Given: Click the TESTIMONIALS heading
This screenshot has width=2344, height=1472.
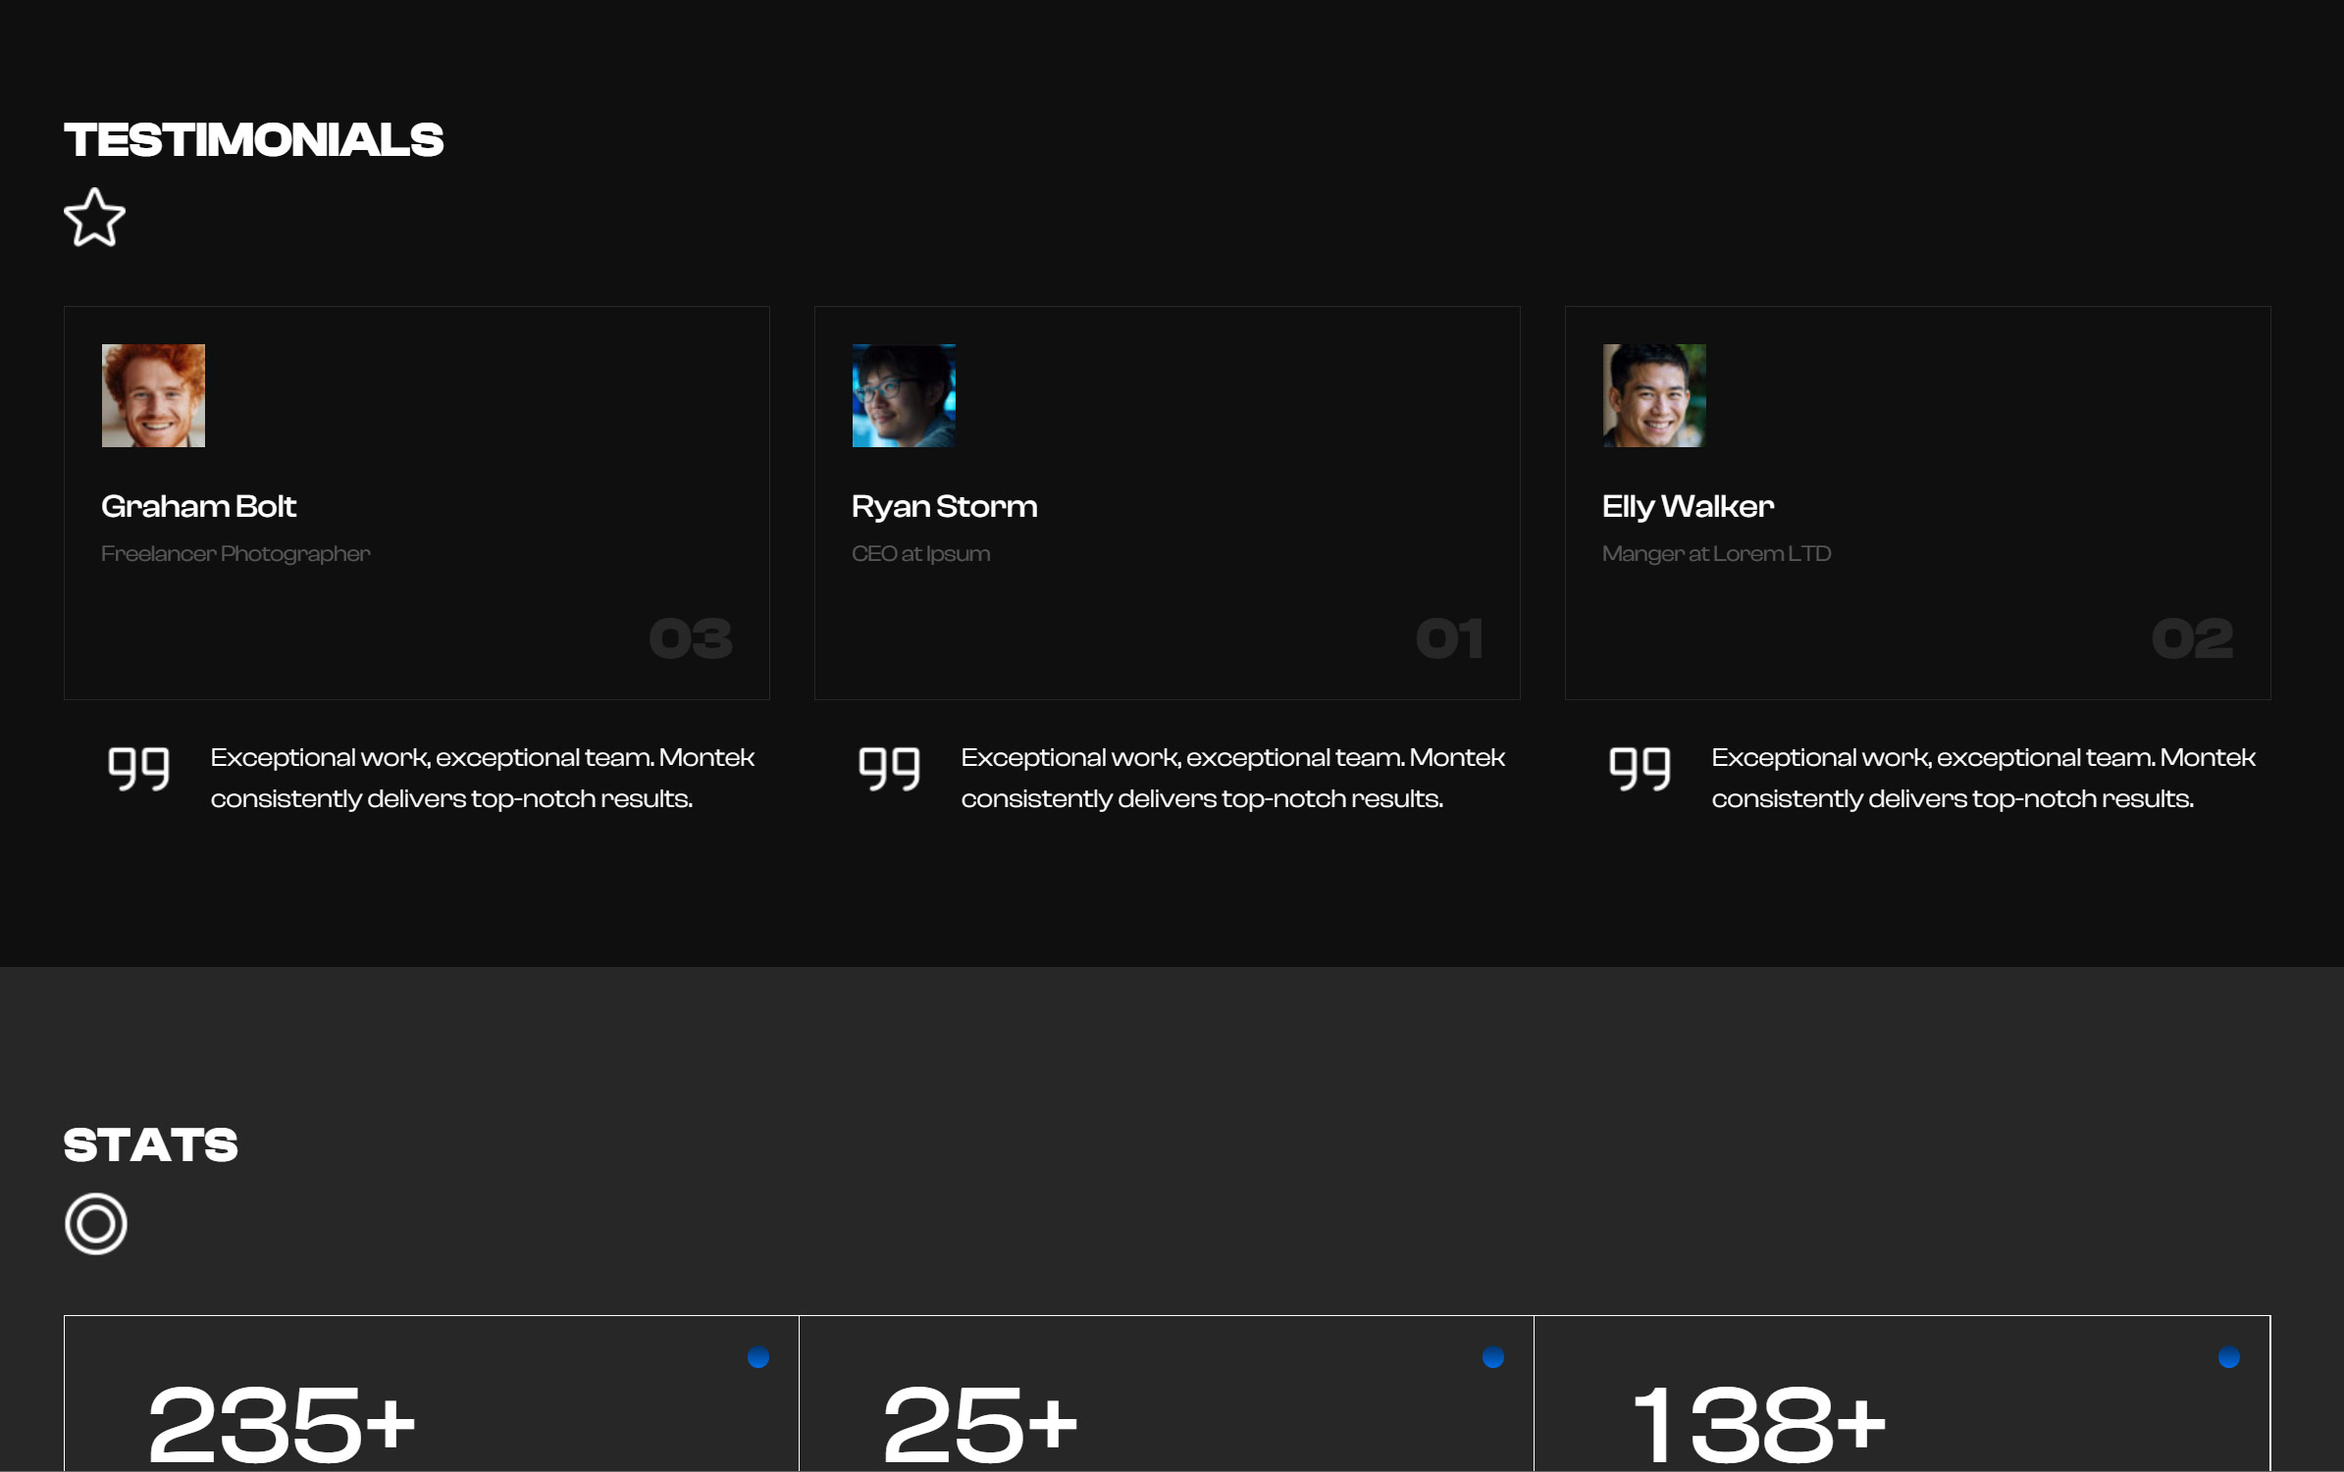Looking at the screenshot, I should [x=253, y=140].
